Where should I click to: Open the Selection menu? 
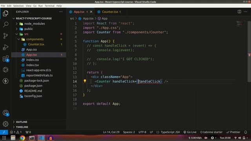coord(18,6)
